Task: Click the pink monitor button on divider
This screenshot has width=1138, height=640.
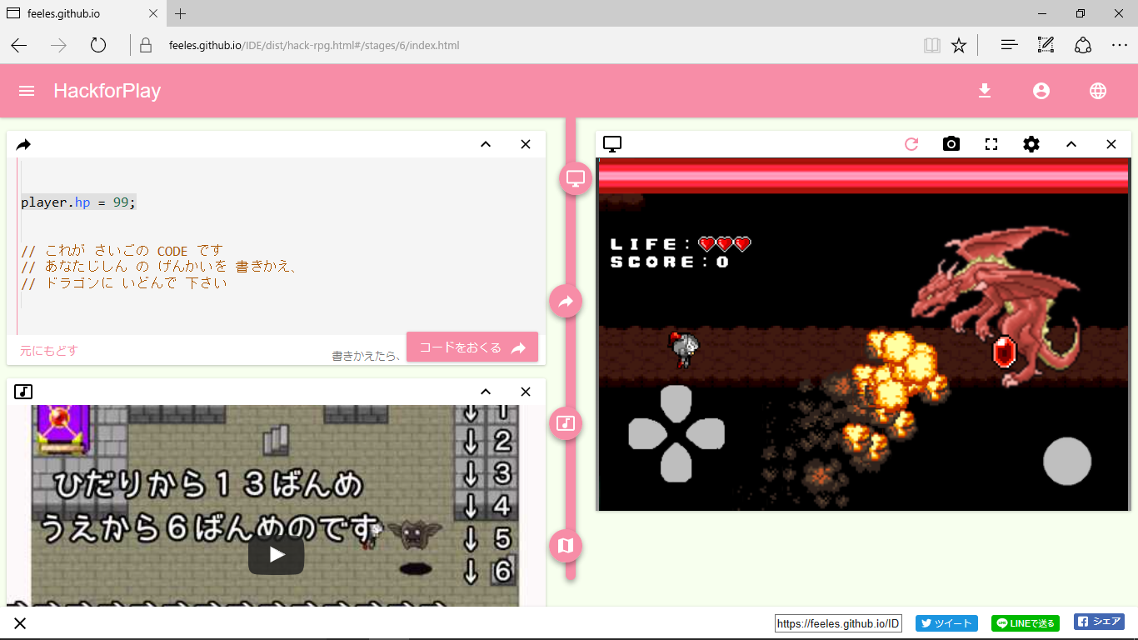Action: coord(576,178)
